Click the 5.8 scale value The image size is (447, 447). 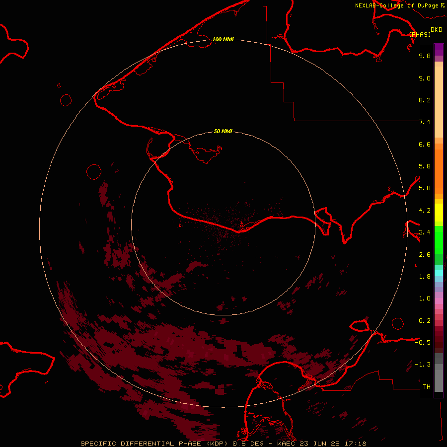tap(425, 166)
